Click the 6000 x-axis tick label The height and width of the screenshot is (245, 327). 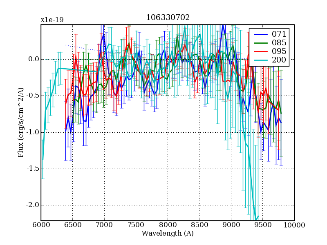pos(41,225)
